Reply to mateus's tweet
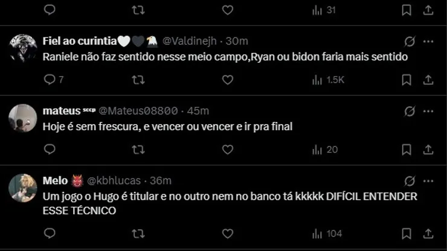Image resolution: width=447 pixels, height=251 pixels. click(50, 150)
